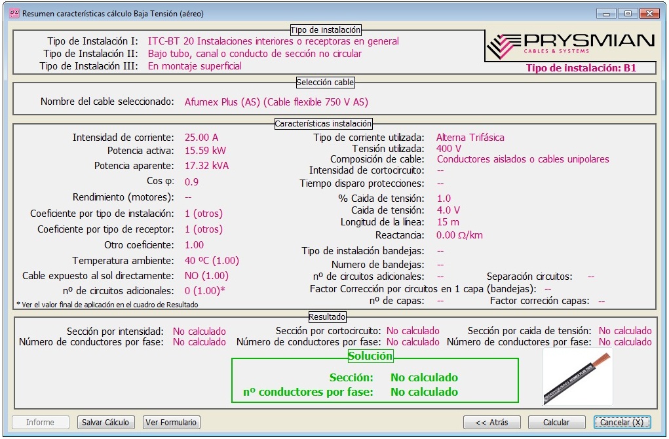This screenshot has width=669, height=439.
Task: Click the green 'Solución' heading
Action: coord(370,356)
